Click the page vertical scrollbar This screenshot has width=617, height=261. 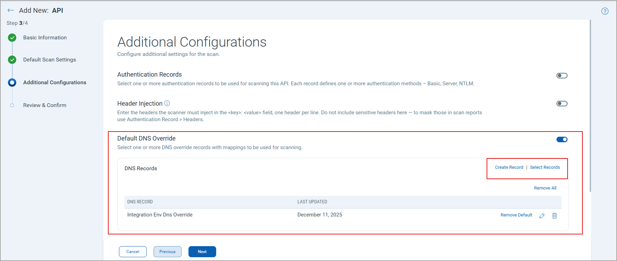point(590,106)
